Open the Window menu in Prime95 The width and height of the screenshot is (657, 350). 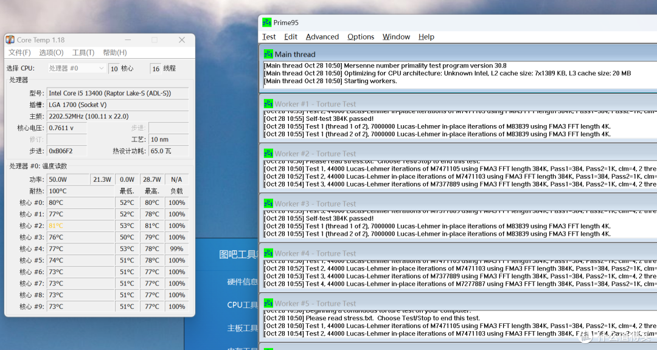[397, 37]
